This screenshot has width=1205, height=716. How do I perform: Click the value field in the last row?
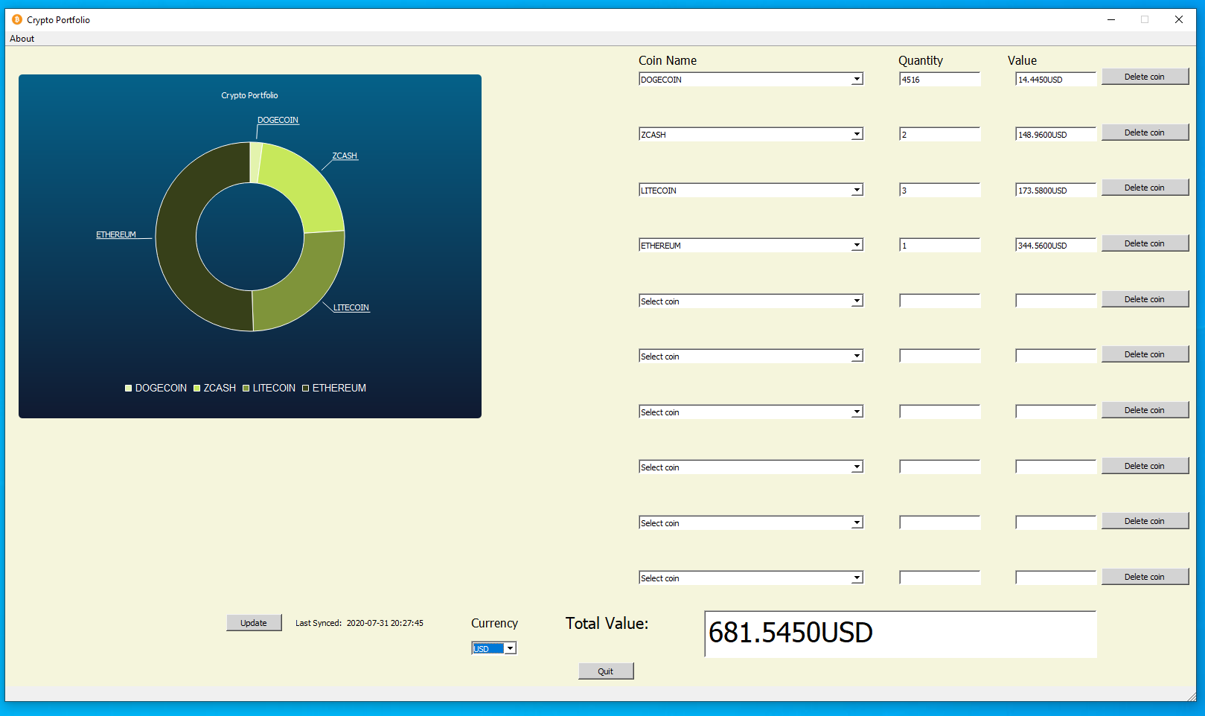(x=1056, y=578)
